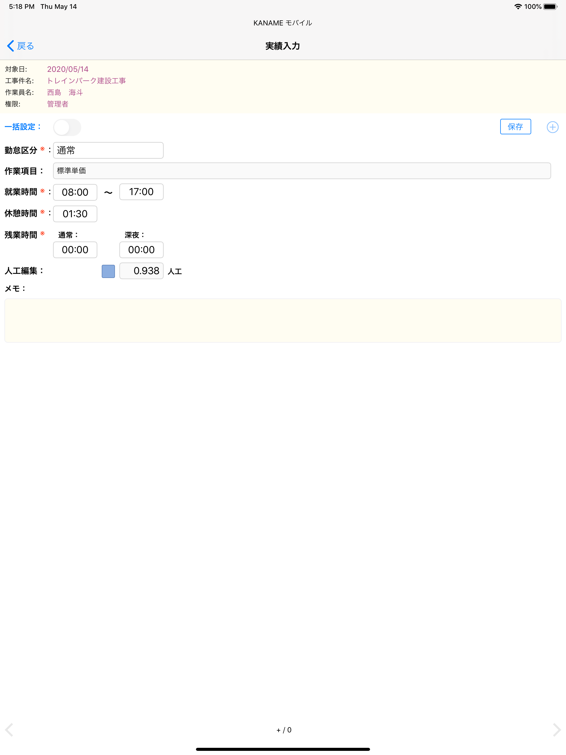This screenshot has width=566, height=755.
Task: Click the 実績入力 page title
Action: point(283,46)
